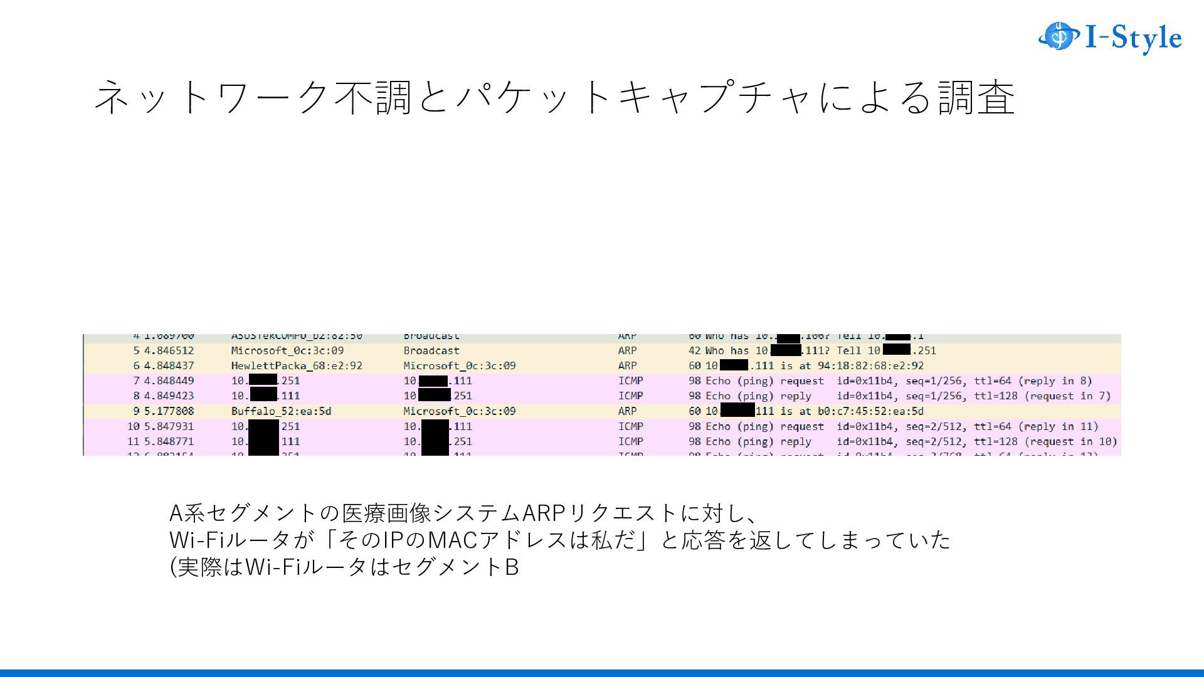Screen dimensions: 1204x677
Task: Click the blue bar at slide bottom
Action: (602, 673)
